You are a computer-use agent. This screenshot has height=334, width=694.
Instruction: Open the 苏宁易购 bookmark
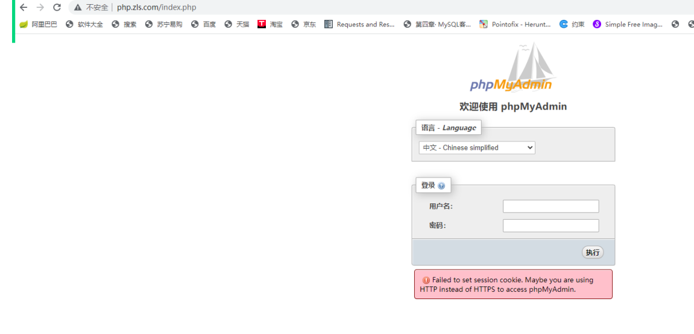coord(164,24)
